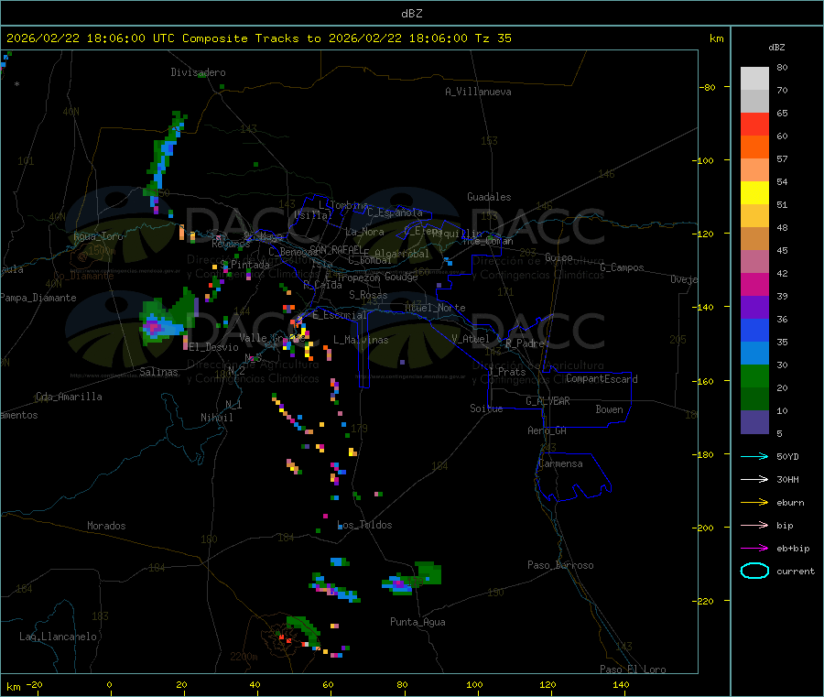
Task: Choose the slate purple 5-10 dBZ band
Action: tap(754, 422)
